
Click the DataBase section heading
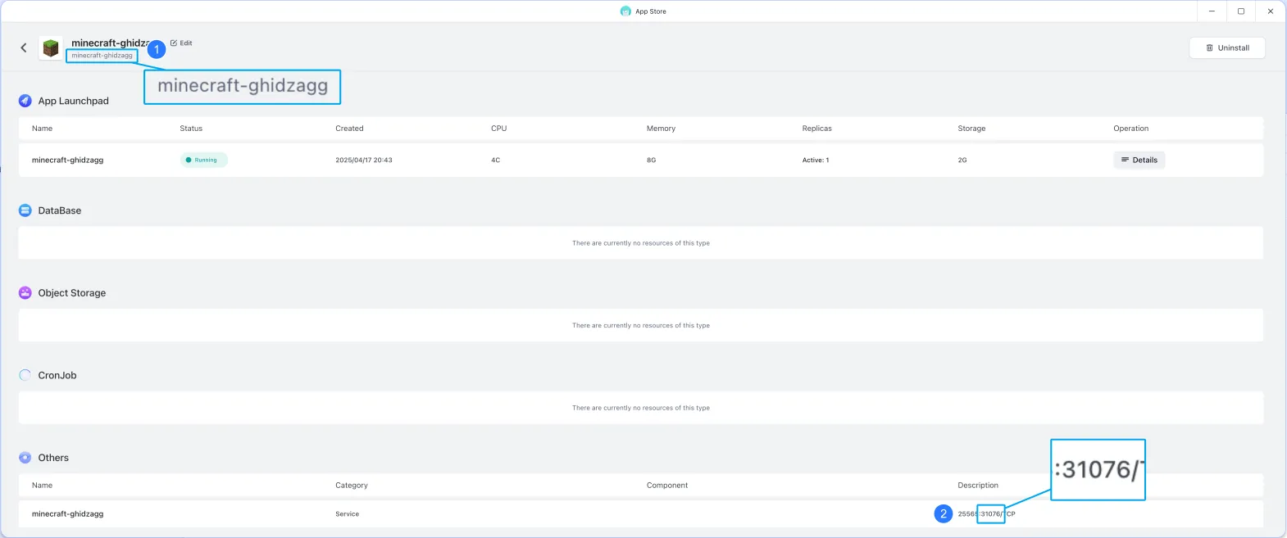pos(60,210)
